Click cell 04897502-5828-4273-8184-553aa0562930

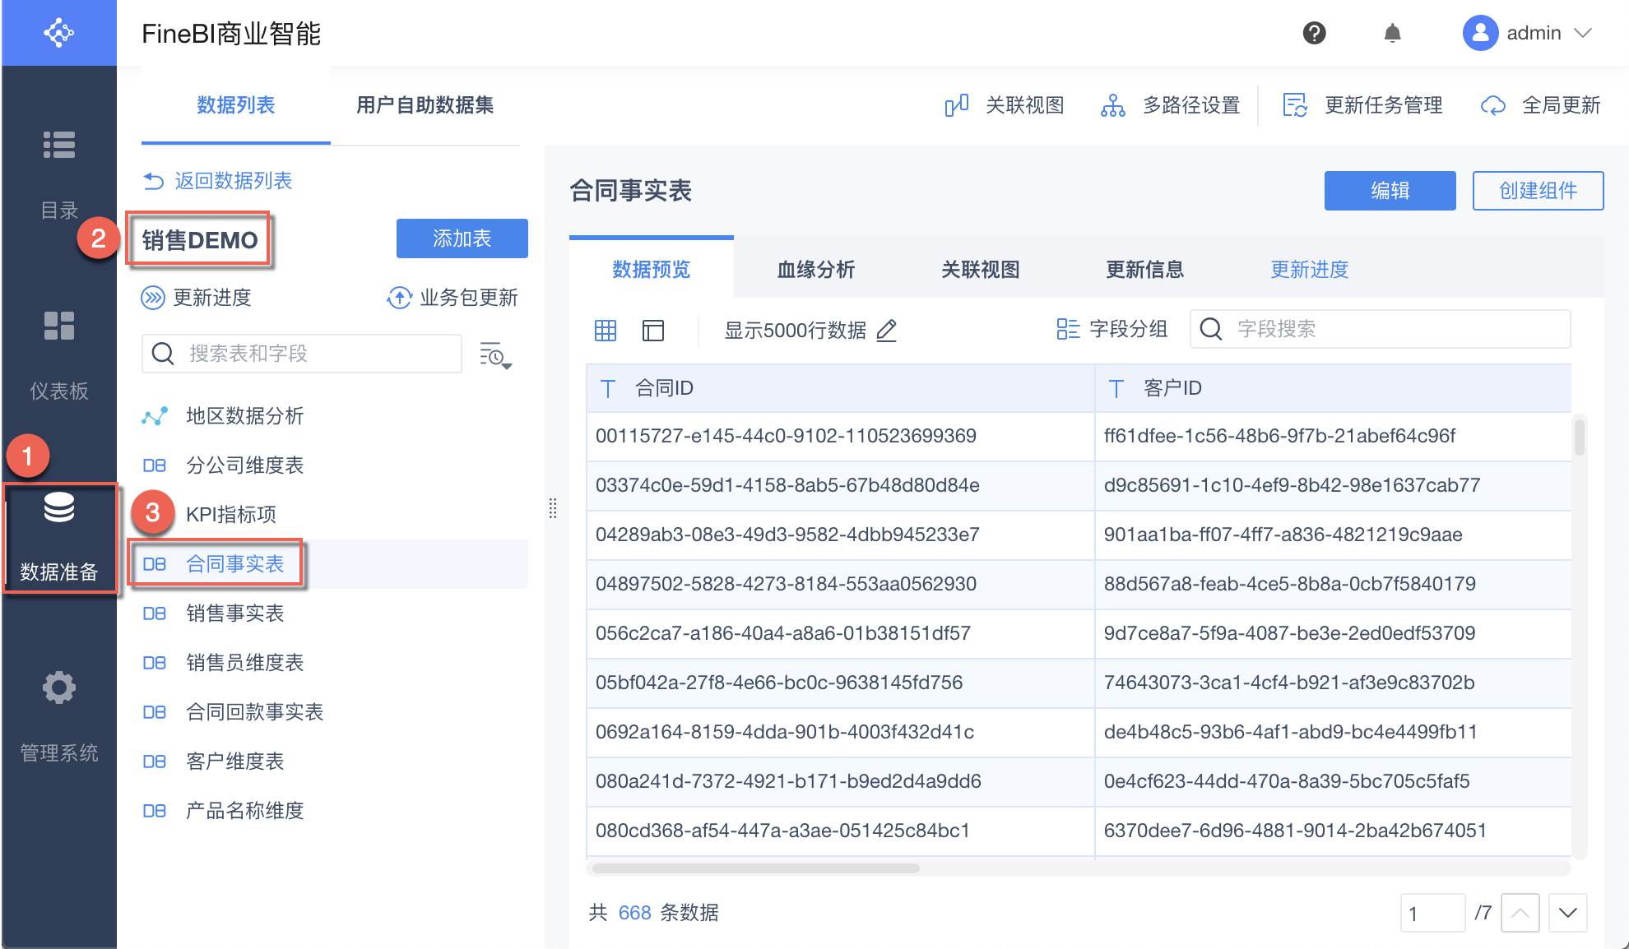tap(840, 584)
